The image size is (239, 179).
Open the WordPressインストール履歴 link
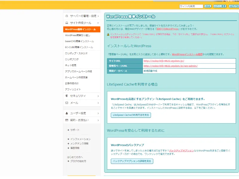(x=187, y=54)
